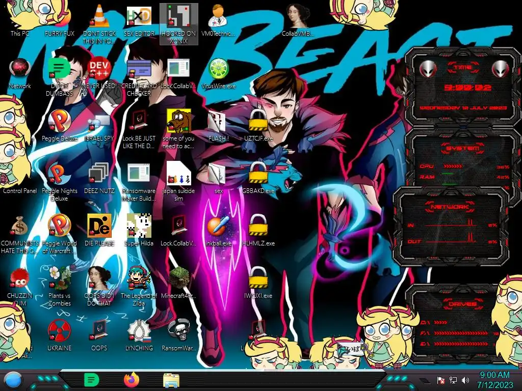The height and width of the screenshot is (391, 522).
Task: Click the SYSTEM gadget header
Action: (463, 148)
